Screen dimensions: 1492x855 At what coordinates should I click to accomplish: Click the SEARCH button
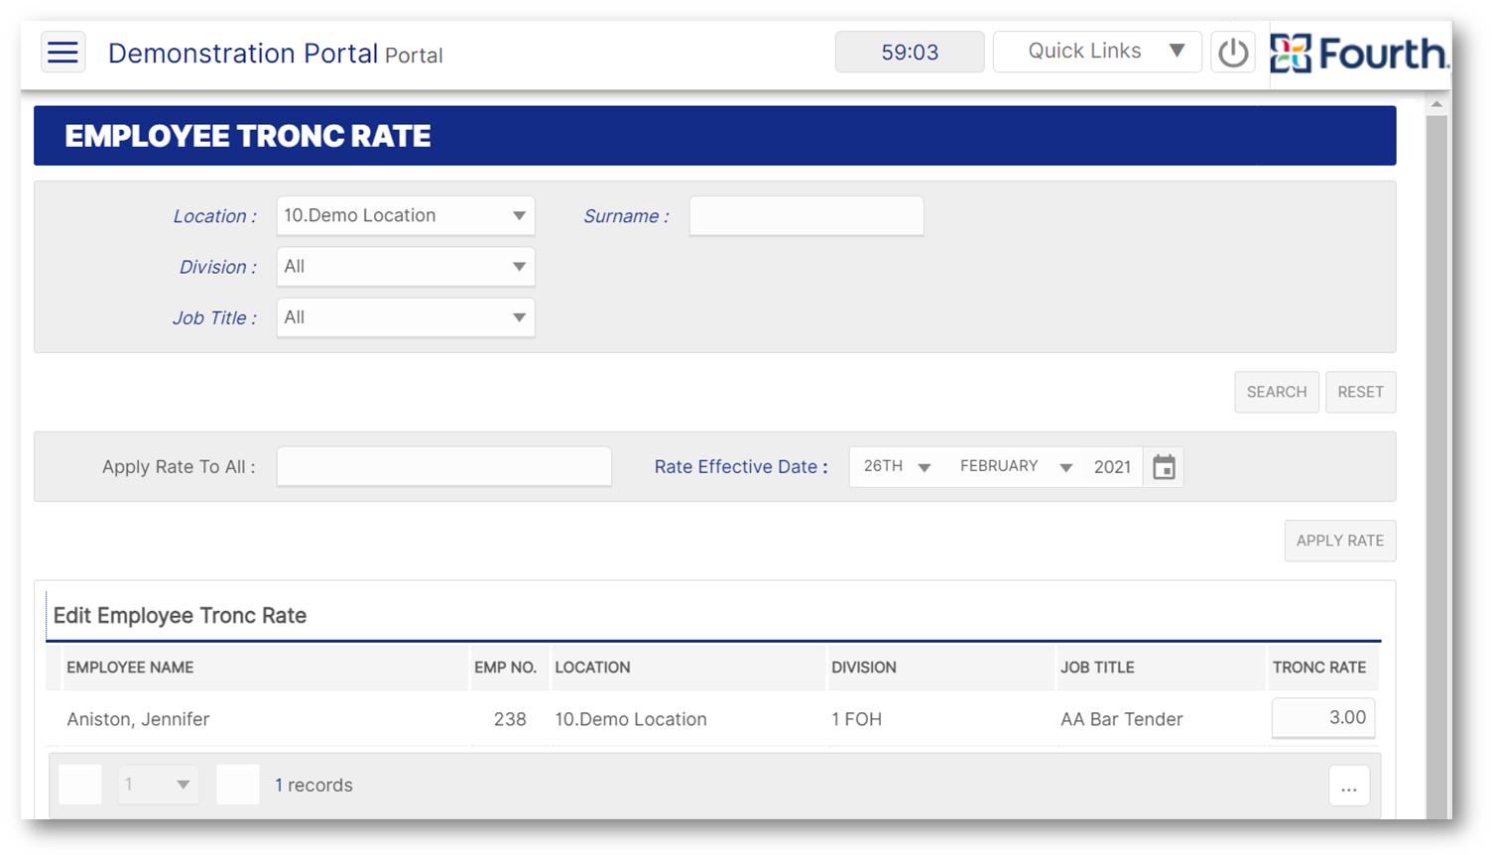(x=1277, y=392)
